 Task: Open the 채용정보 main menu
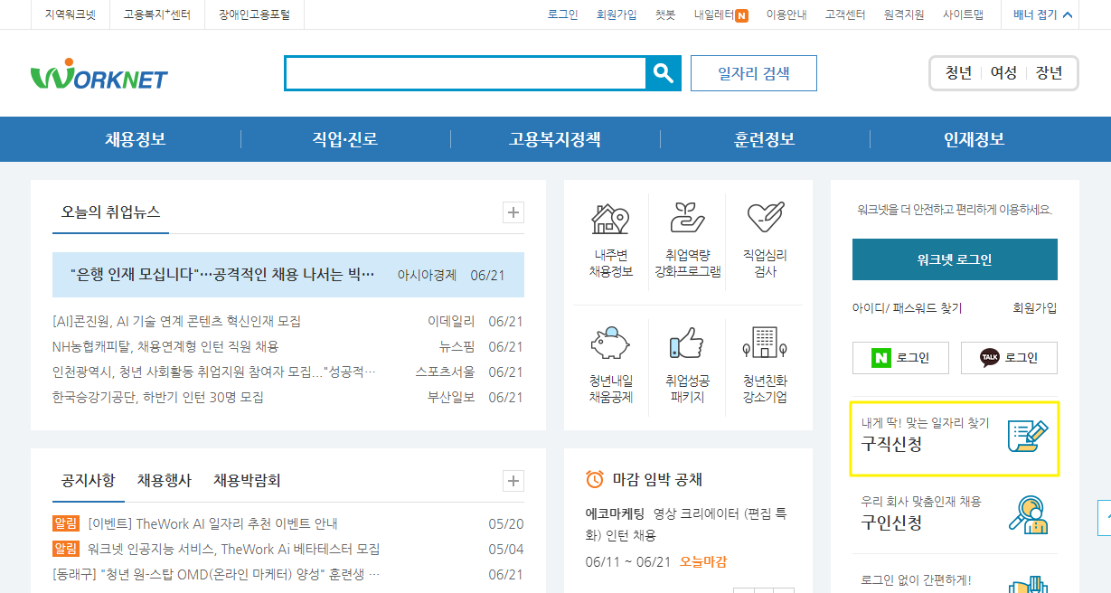coord(136,139)
